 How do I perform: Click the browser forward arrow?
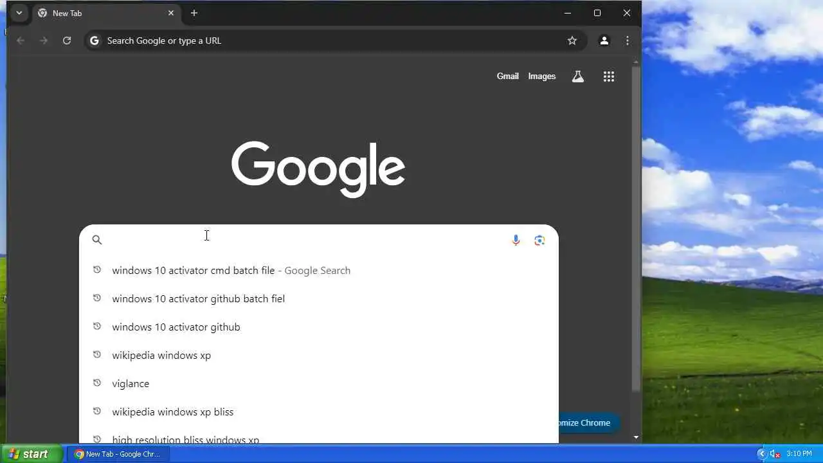point(44,41)
